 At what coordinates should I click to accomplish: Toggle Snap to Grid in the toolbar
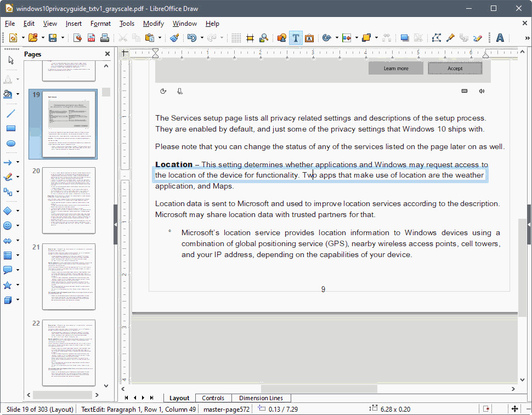coord(250,38)
